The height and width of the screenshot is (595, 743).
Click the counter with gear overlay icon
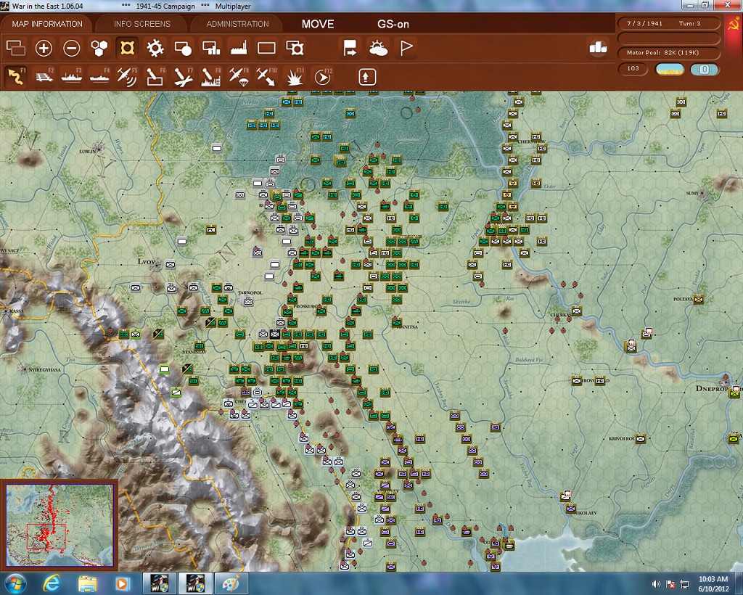coord(295,48)
